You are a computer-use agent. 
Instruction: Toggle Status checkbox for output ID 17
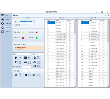click(x=103, y=71)
